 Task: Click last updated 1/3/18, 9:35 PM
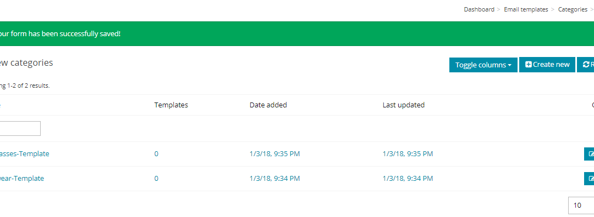pyautogui.click(x=408, y=153)
